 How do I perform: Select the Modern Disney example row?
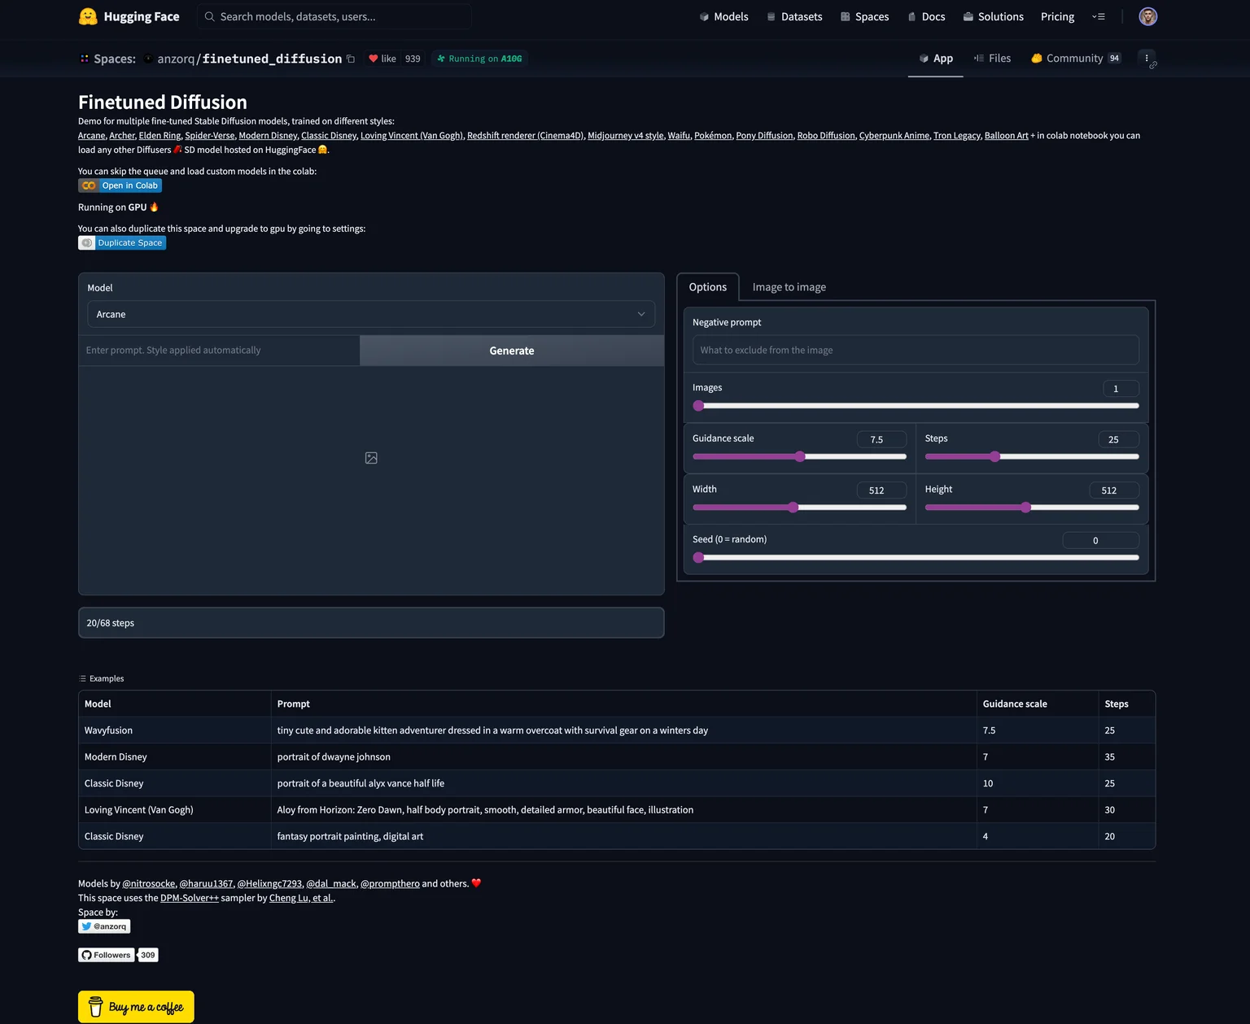pyautogui.click(x=617, y=756)
